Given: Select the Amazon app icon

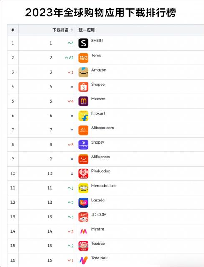Looking at the screenshot, I should pos(83,72).
